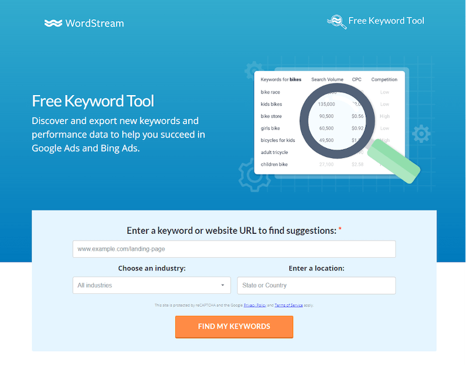Click the '$0.56' CPC value

[358, 116]
